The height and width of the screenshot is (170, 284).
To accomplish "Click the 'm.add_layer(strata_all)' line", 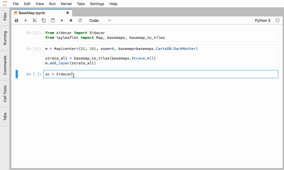I will point(70,63).
